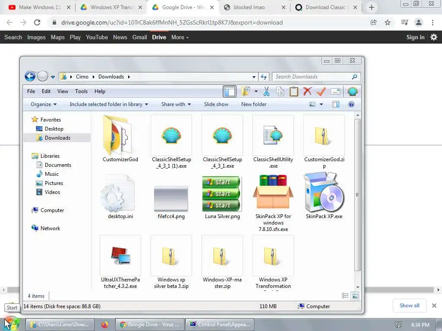Image resolution: width=442 pixels, height=331 pixels.
Task: Toggle the preview pane button
Action: pos(336,104)
